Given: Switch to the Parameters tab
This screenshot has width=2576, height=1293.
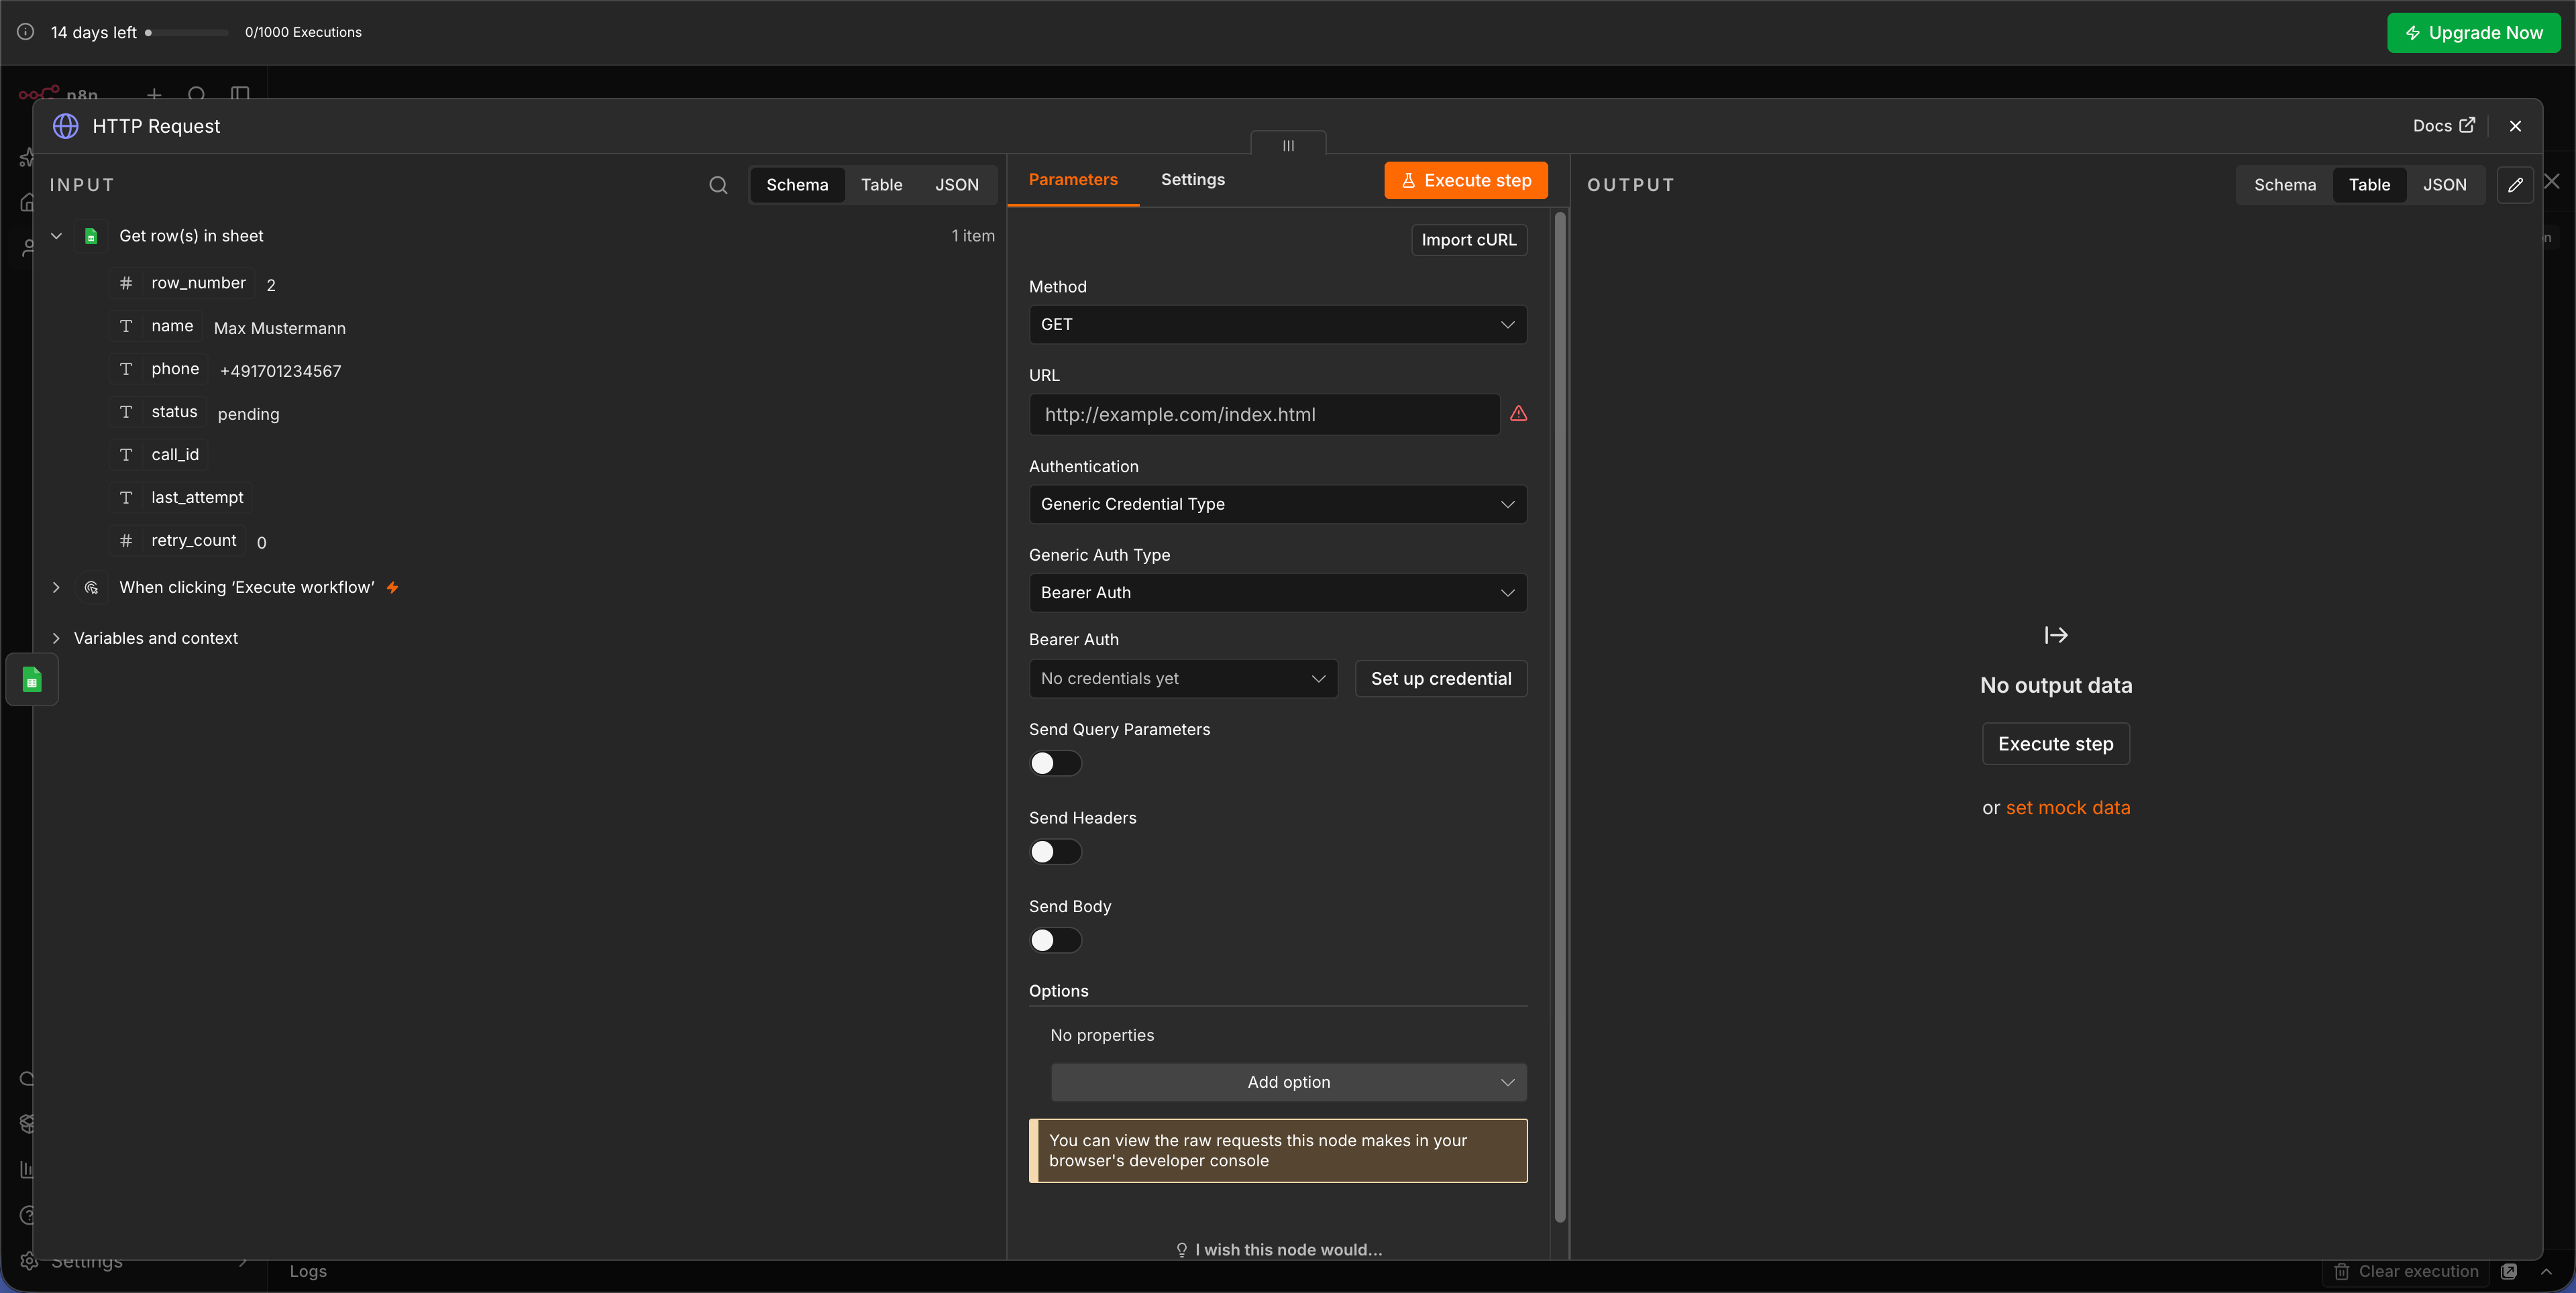Looking at the screenshot, I should (1073, 180).
